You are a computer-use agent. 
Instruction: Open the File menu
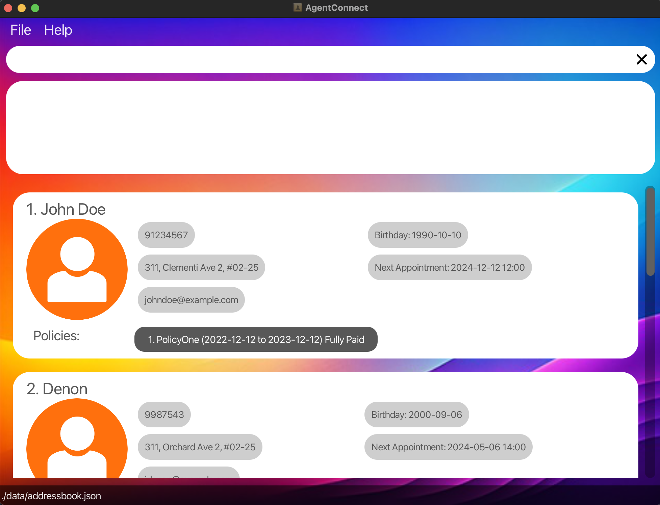pyautogui.click(x=21, y=30)
